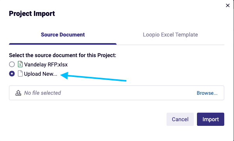Click the gray divider under Loopio Excel Template

coord(170,45)
